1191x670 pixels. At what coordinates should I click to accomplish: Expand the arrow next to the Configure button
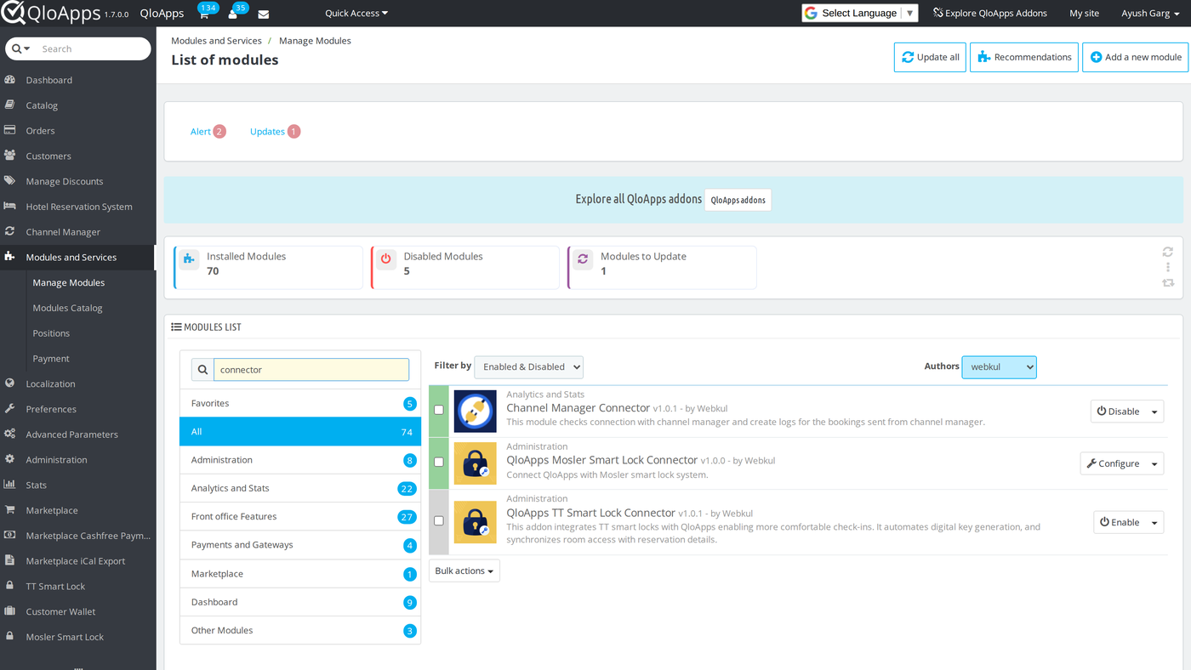tap(1154, 463)
